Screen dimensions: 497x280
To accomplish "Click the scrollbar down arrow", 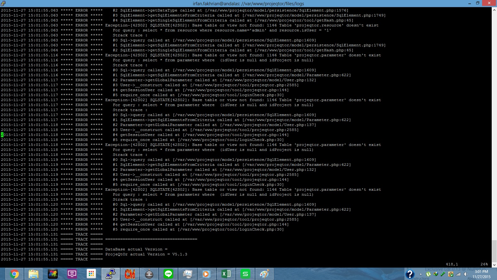I will (x=494, y=265).
